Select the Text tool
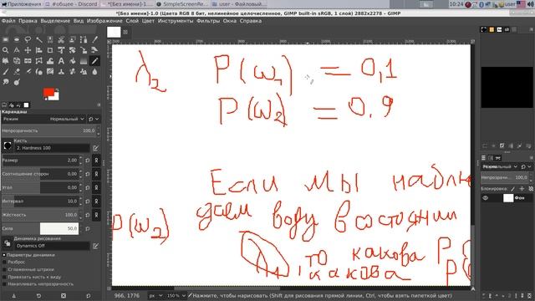Viewport: 535px width, 301px height. tap(61, 61)
